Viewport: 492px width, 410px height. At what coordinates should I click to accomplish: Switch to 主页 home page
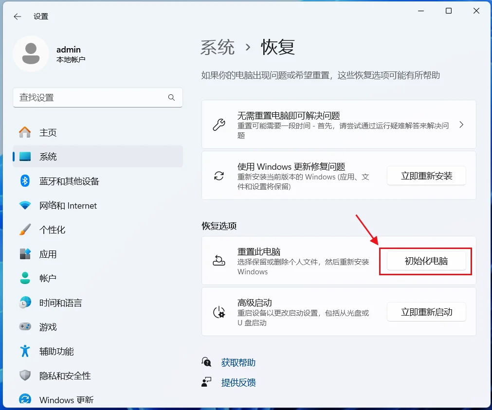pos(47,132)
